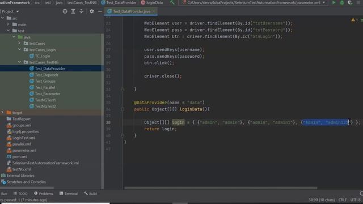Collapse all in Project panel
This screenshot has height=204, width=363.
point(81,11)
